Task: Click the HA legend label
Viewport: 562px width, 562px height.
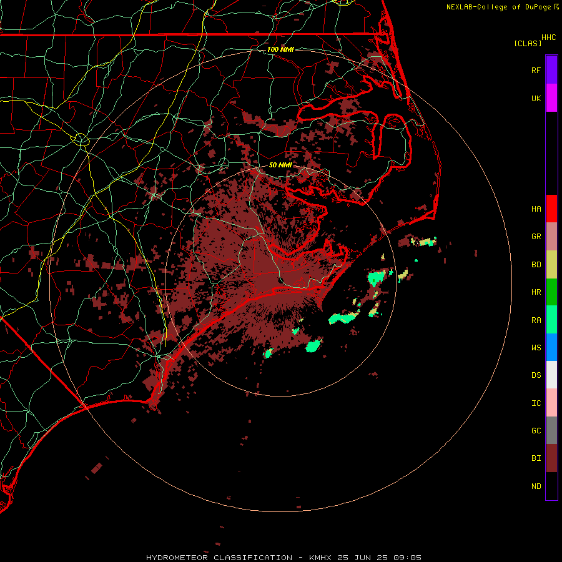Action: tap(536, 209)
